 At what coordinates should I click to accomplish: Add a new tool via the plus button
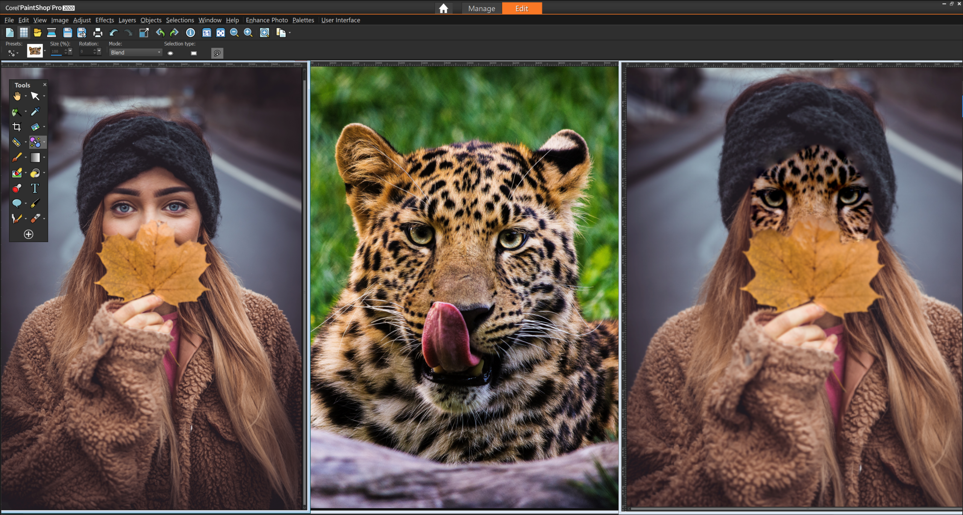point(29,234)
